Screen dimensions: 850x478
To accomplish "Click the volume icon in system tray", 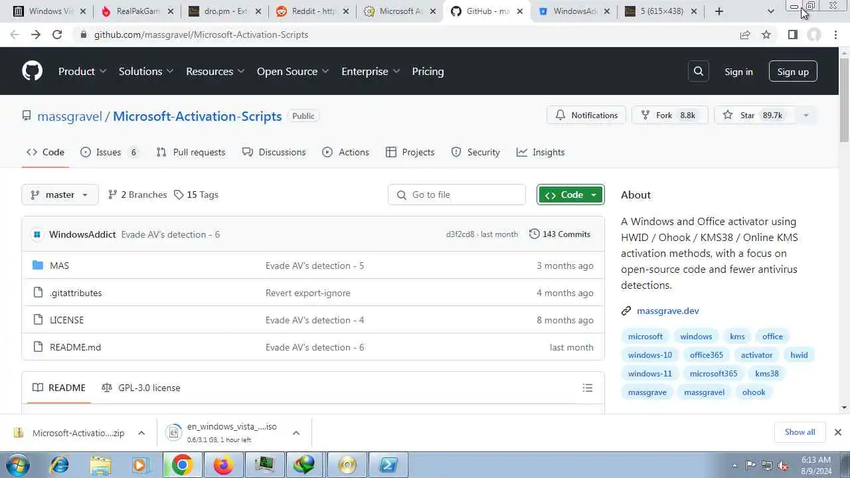I will [x=784, y=465].
